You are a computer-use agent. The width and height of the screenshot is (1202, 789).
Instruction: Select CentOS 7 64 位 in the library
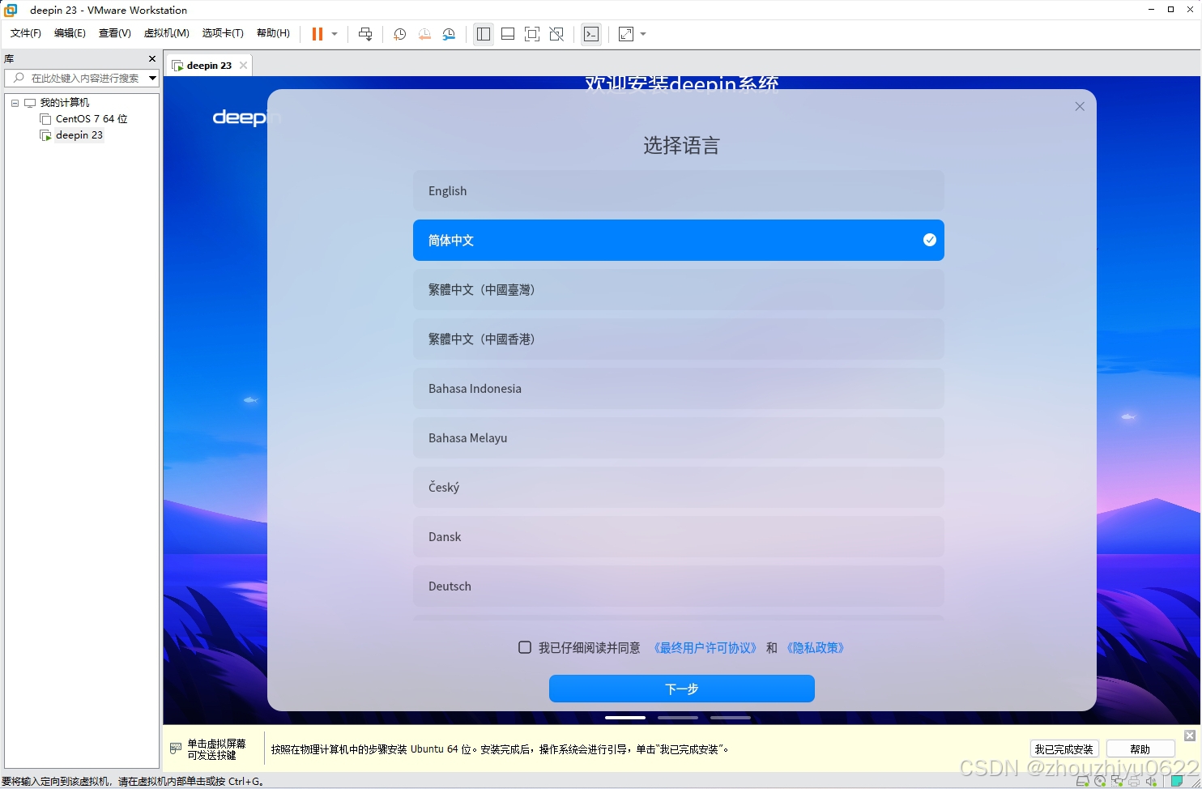[92, 119]
